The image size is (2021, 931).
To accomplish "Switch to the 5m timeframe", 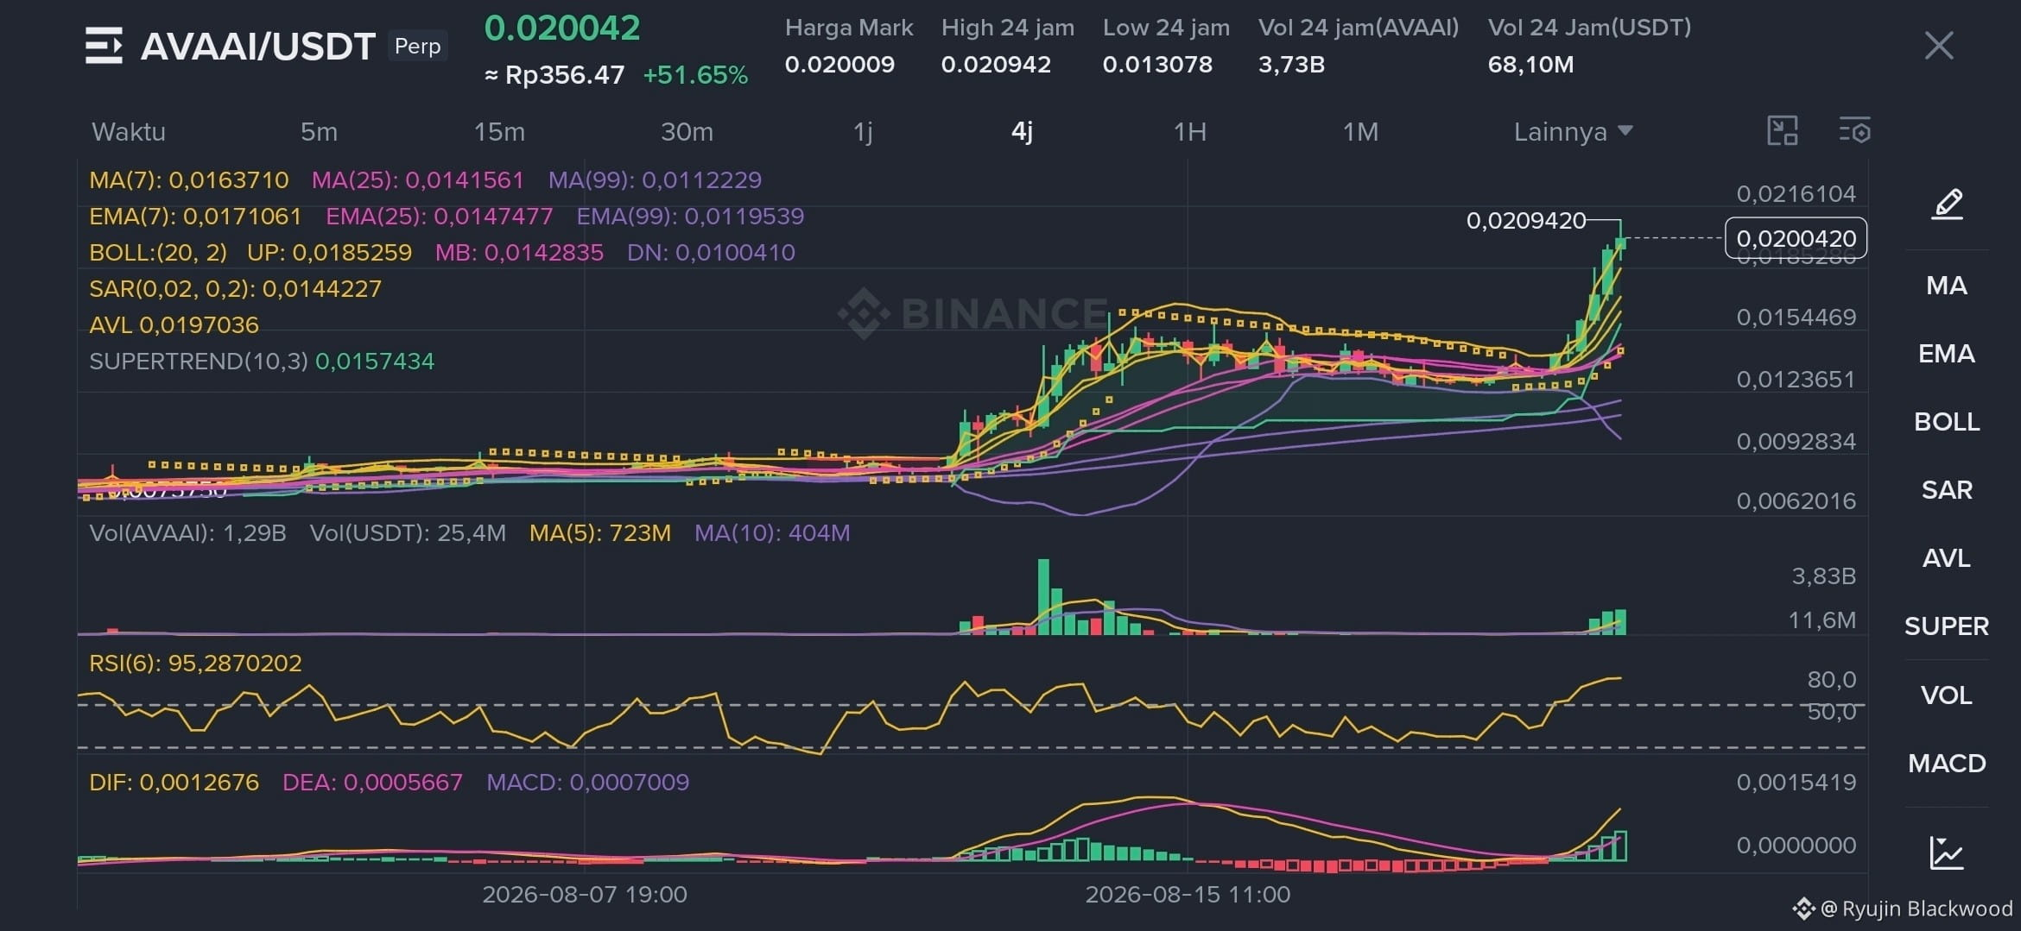I will [x=319, y=132].
